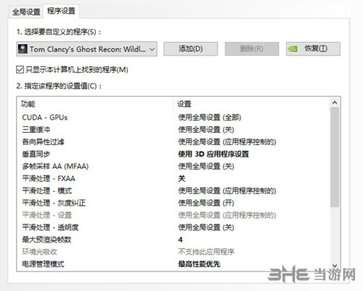363x291 pixels.
Task: Switch to the 全局设置 tab
Action: click(26, 12)
